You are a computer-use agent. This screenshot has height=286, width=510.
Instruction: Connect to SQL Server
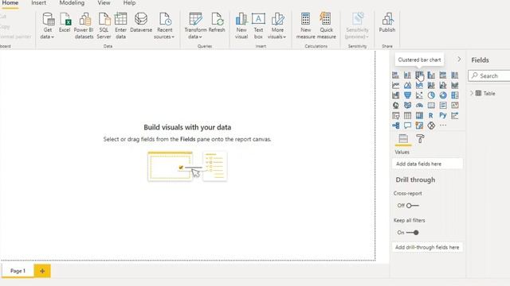coord(104,25)
